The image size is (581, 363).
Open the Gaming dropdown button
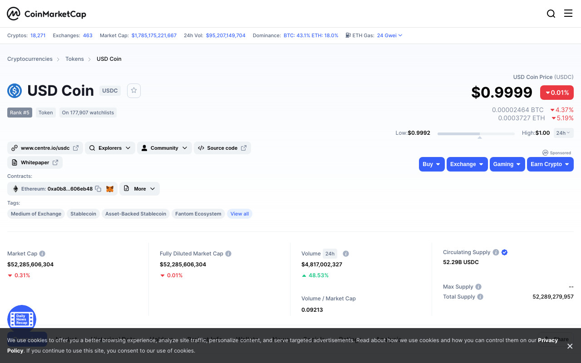pyautogui.click(x=507, y=164)
